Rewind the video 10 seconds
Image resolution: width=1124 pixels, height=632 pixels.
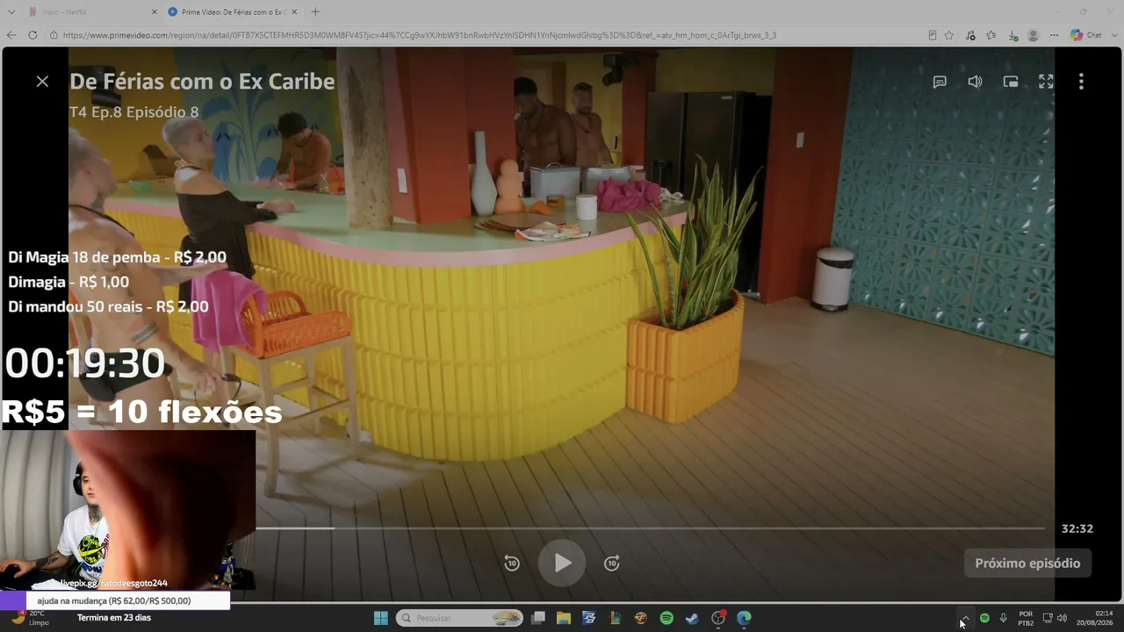pyautogui.click(x=512, y=563)
